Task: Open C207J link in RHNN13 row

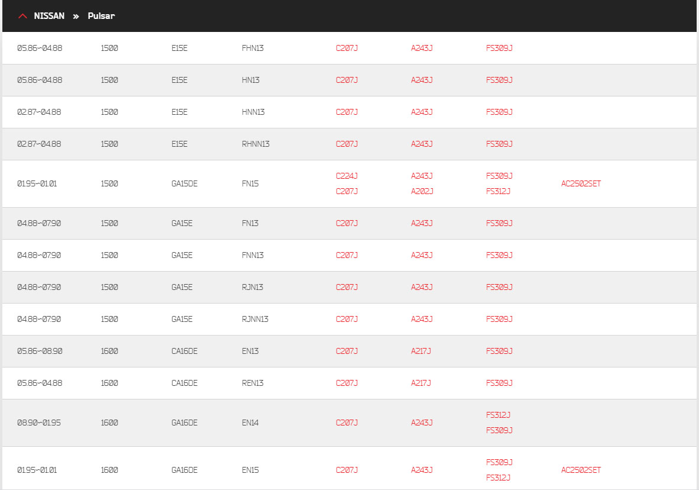Action: [347, 144]
